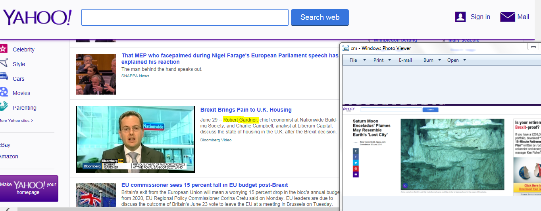Screen dimensions: 541x211
Task: Click the Style icon in sidebar
Action: click(4, 63)
